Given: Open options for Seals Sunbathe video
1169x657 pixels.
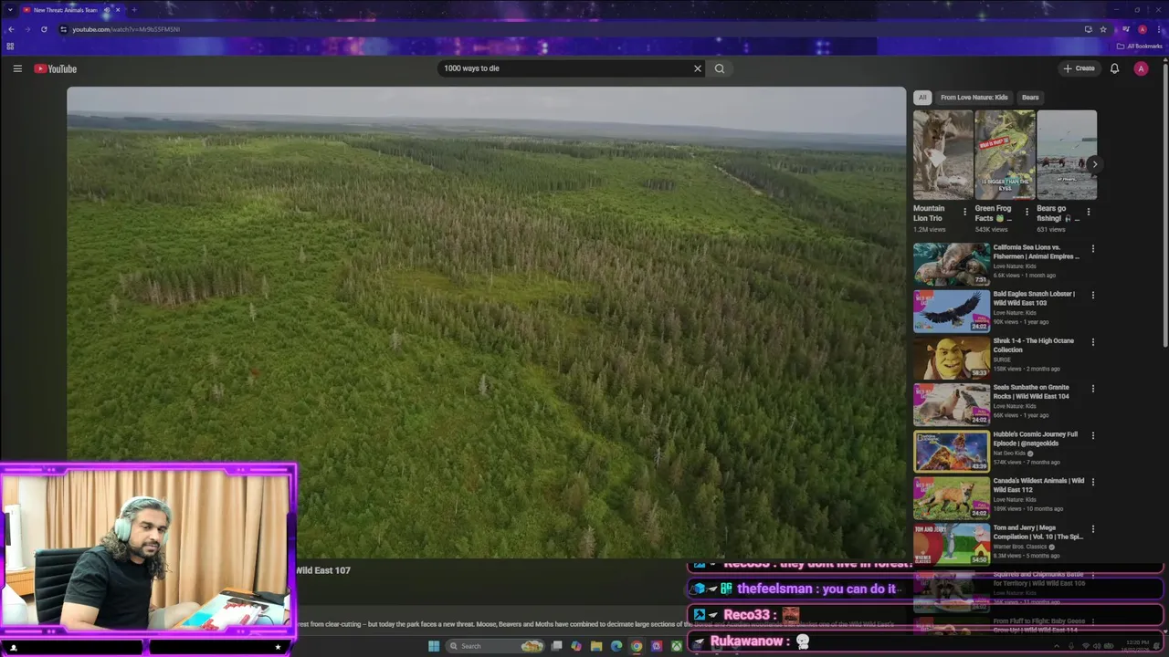Looking at the screenshot, I should coord(1092,388).
